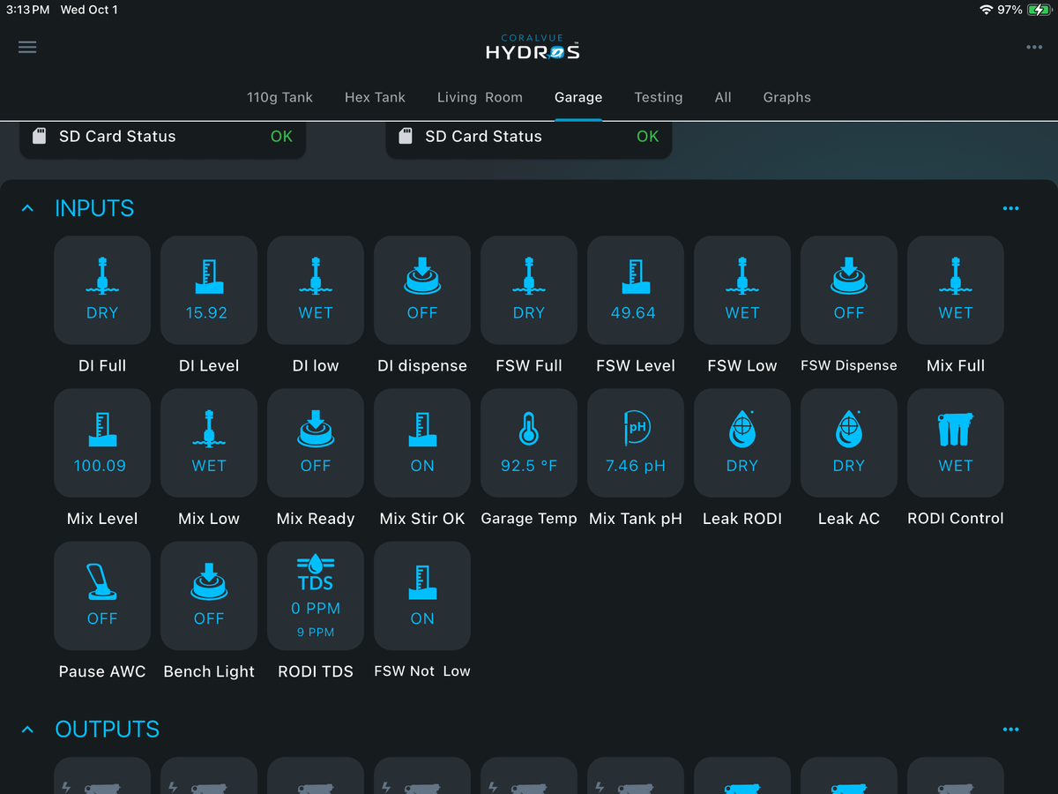The width and height of the screenshot is (1058, 794).
Task: Open the RODI TDS meter tile
Action: tap(316, 595)
